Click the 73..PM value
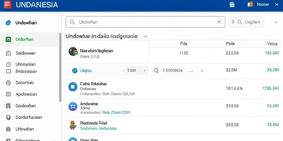 click(273, 125)
